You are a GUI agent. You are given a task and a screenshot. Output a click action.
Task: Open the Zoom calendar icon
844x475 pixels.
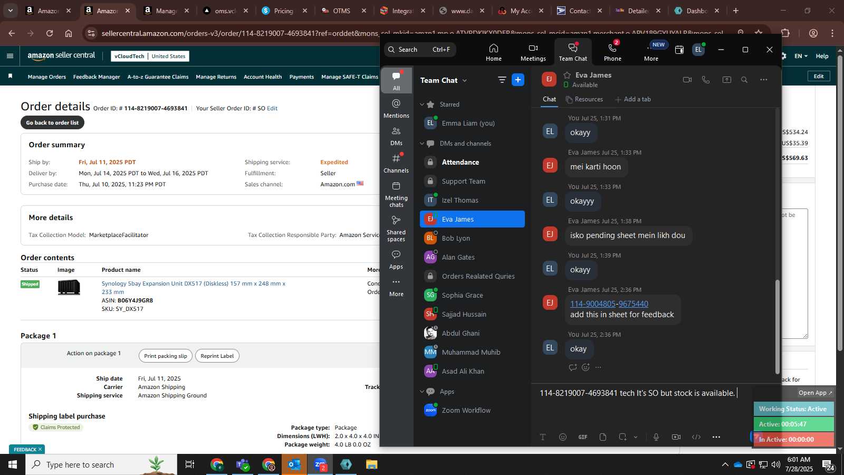679,50
